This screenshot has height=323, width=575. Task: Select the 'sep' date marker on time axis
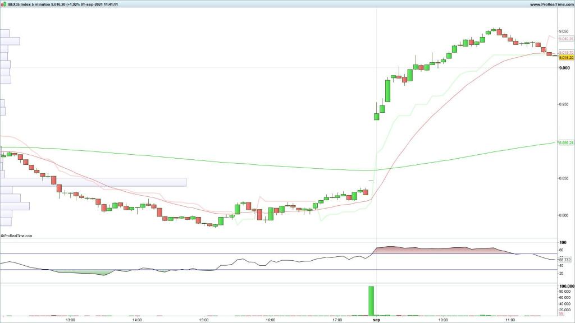pyautogui.click(x=376, y=320)
